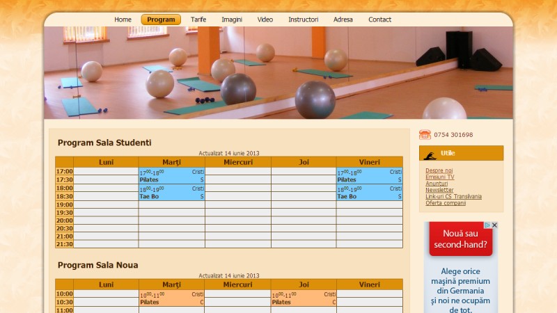Image resolution: width=557 pixels, height=313 pixels.
Task: Visit the Adresa page
Action: 343,19
